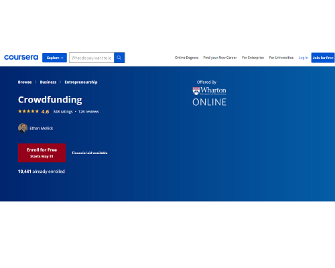
Task: Open the Entrepreneurship breadcrumb link
Action: pyautogui.click(x=81, y=82)
